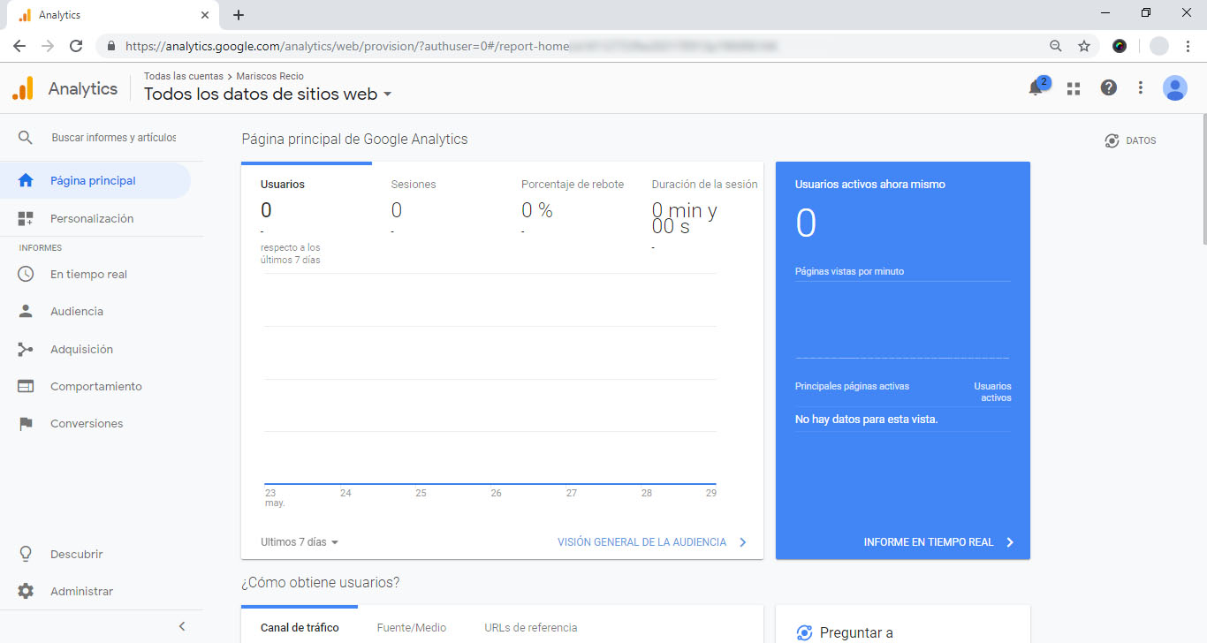Viewport: 1207px width, 643px height.
Task: Click the lightbulb Descubrir icon
Action: point(26,554)
